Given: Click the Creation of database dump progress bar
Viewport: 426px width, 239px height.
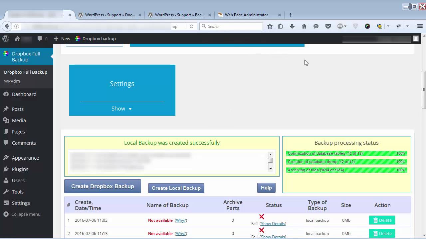Looking at the screenshot, I should [346, 162].
